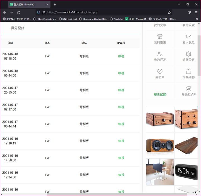Viewport: 201px width, 196px height.
Task: Show more bookmarks chevron
Action: [197, 19]
